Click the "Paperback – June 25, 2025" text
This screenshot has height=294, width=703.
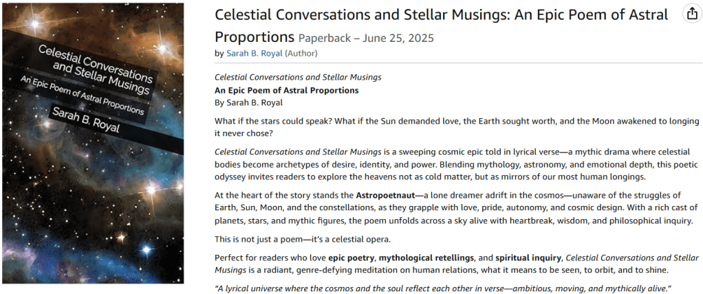366,38
